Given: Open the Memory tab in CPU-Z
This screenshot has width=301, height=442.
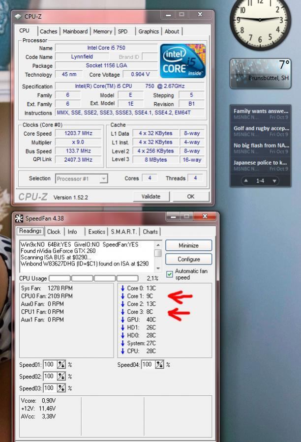Looking at the screenshot, I should click(x=102, y=31).
